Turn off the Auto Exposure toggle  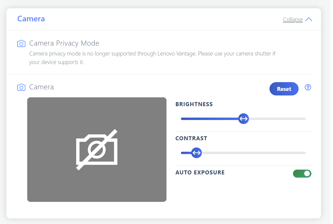[302, 174]
